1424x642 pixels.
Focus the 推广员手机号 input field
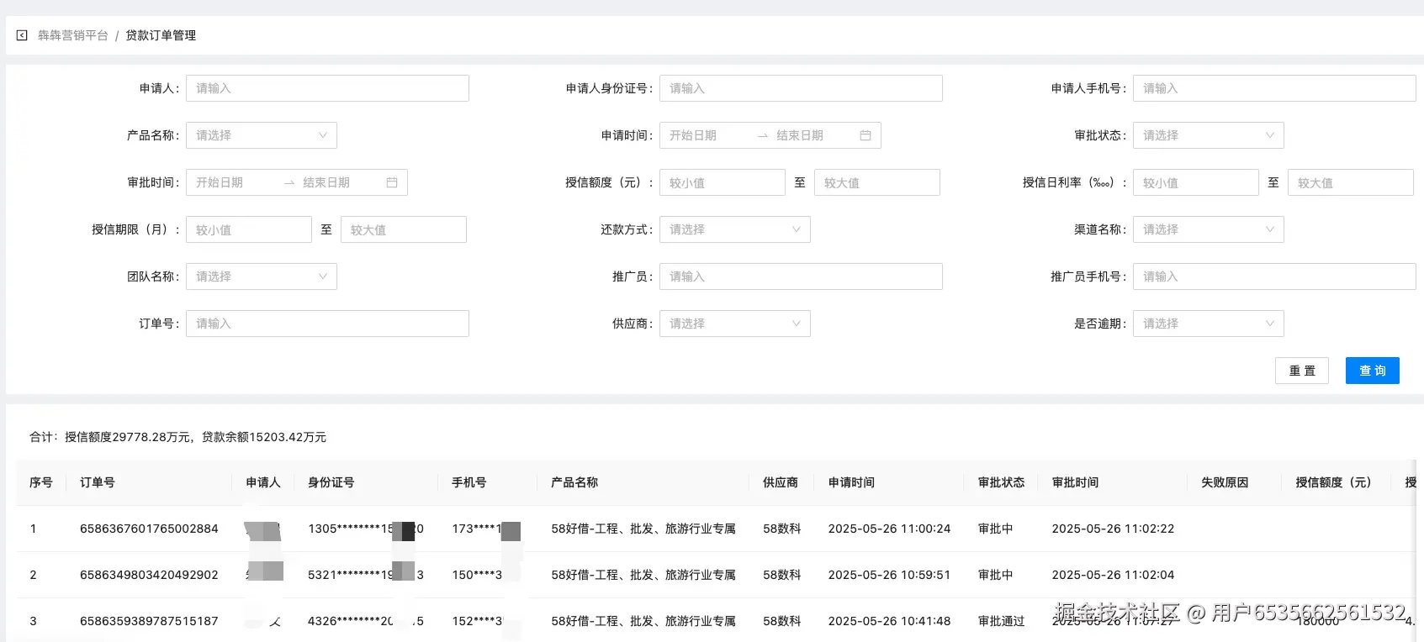1274,276
